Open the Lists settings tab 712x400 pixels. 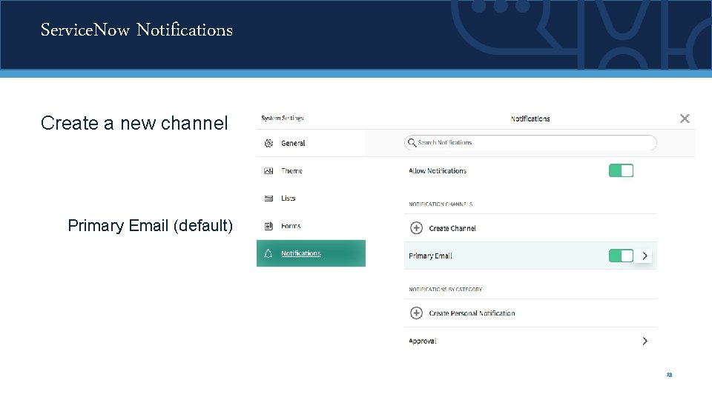(311, 199)
